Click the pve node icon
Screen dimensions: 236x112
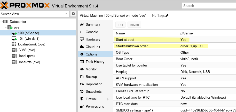10,27
